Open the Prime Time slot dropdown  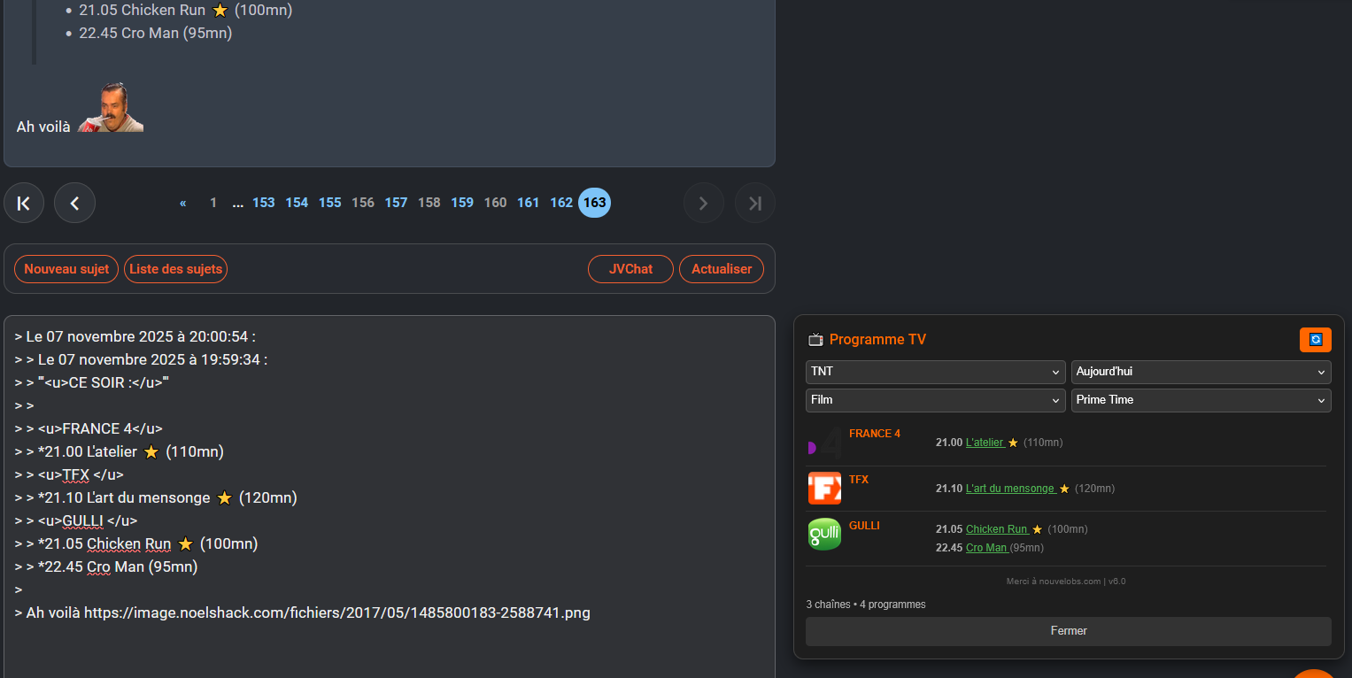coord(1201,400)
